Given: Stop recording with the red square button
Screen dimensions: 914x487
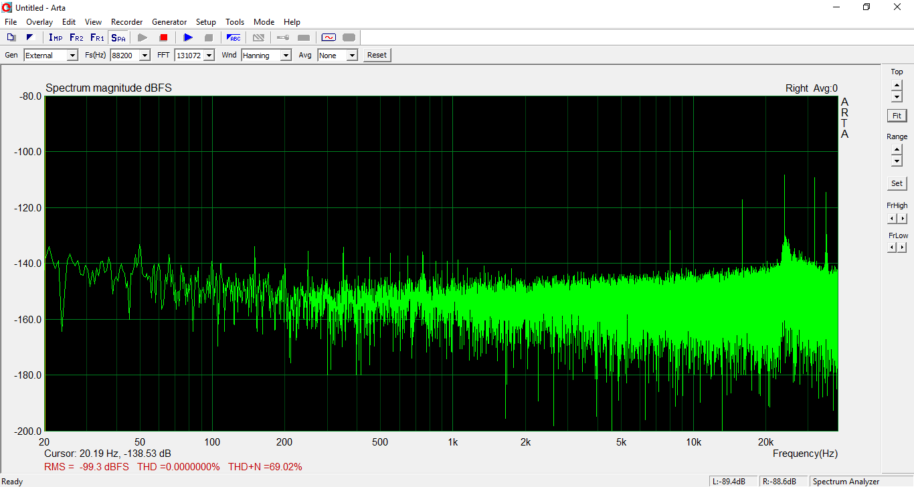Looking at the screenshot, I should [163, 37].
